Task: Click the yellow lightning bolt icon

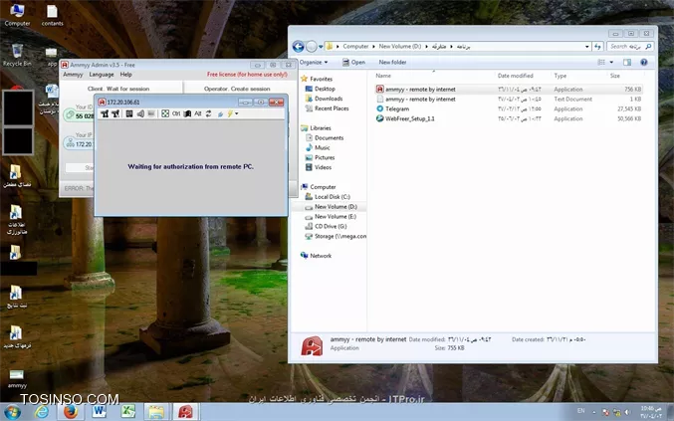Action: click(x=230, y=113)
